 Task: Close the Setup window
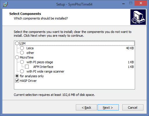coord(141,3)
